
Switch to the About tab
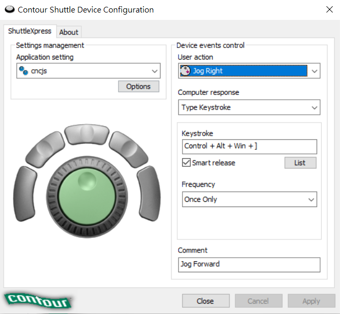(x=69, y=32)
